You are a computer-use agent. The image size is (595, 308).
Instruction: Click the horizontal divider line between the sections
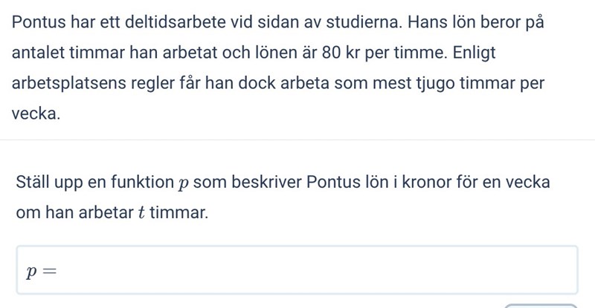coord(297,140)
